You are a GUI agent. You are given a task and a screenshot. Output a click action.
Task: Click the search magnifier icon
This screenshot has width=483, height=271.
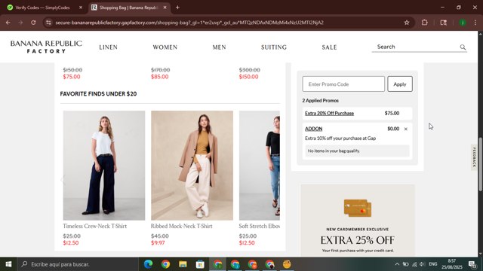coord(463,47)
